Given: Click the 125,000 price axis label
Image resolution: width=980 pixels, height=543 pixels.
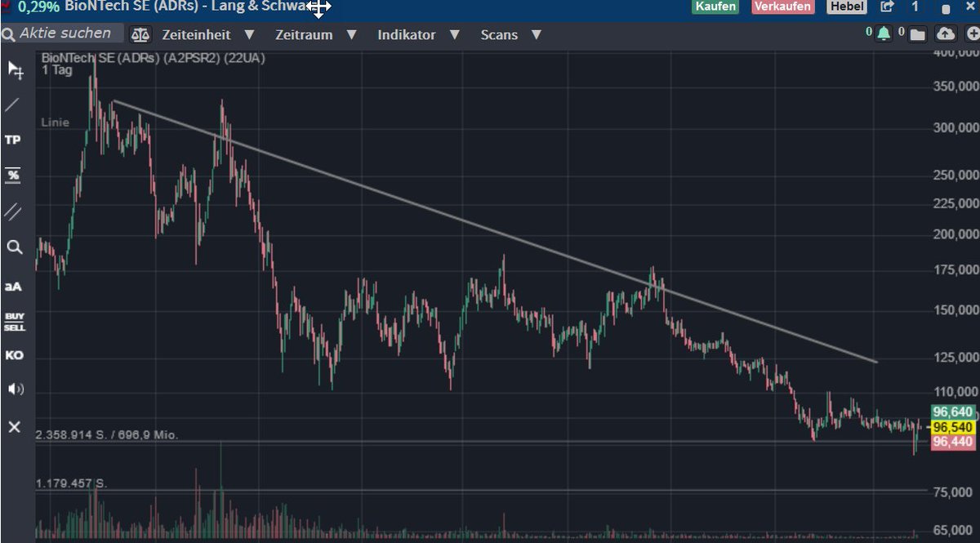Looking at the screenshot, I should tap(956, 357).
